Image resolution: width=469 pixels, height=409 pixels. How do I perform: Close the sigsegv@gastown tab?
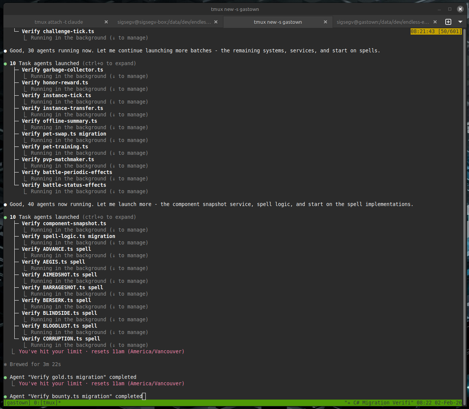(x=435, y=22)
